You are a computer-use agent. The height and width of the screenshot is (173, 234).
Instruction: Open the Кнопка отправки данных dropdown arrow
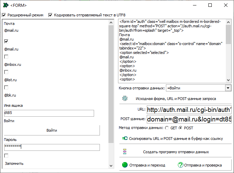[228, 88]
